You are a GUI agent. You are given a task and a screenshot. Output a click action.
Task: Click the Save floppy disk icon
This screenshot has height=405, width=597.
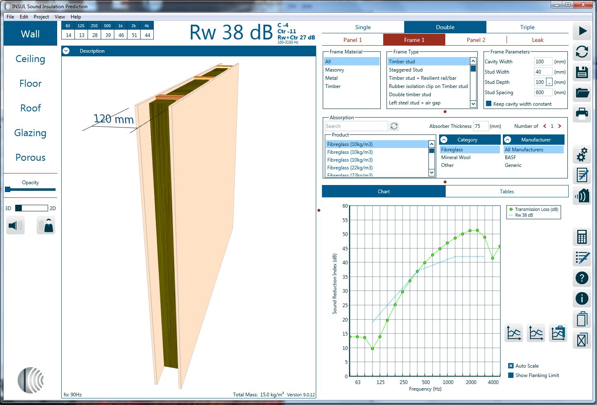pos(582,73)
